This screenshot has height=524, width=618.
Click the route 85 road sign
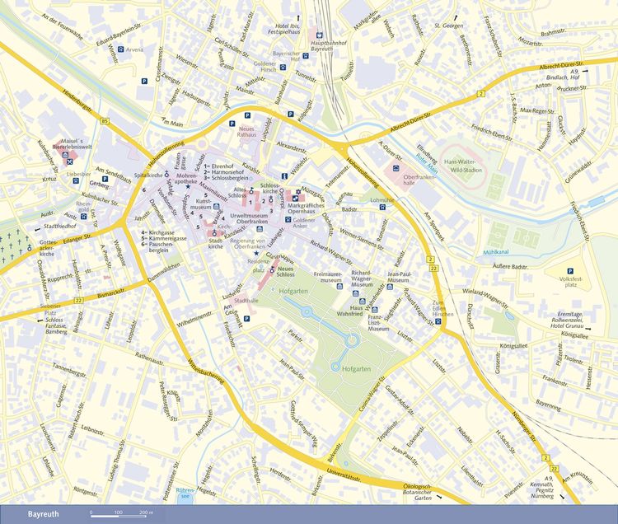point(104,120)
